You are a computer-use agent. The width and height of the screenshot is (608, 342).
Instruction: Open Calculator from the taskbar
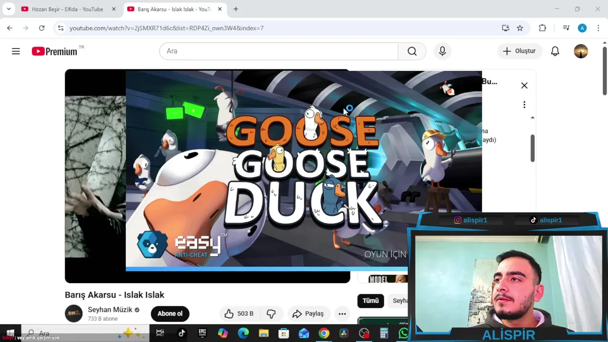(x=384, y=333)
